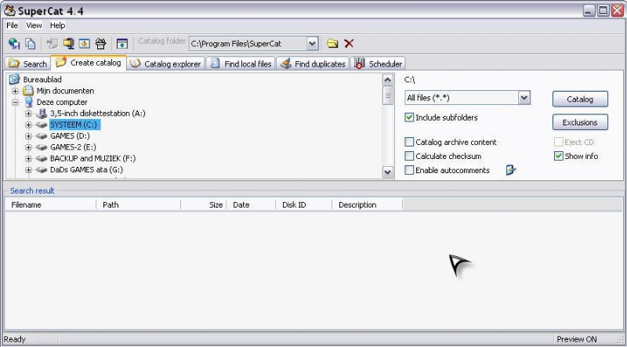This screenshot has width=627, height=347.
Task: Select the SYSTEEM (C:) tree label
Action: tap(74, 125)
